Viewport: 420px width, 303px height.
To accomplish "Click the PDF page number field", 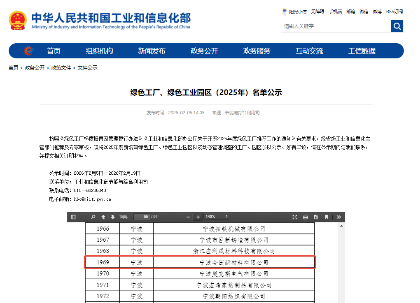I will tap(141, 217).
